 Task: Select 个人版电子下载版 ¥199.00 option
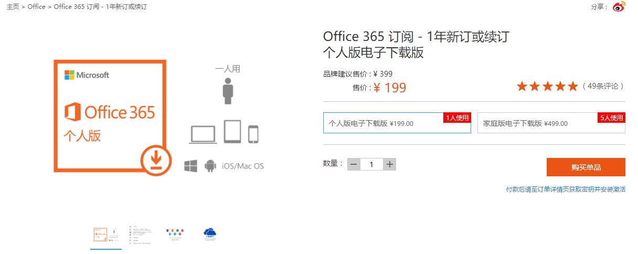point(397,123)
